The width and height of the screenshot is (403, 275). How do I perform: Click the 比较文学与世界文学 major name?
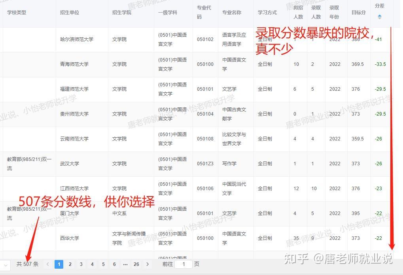[234, 139]
